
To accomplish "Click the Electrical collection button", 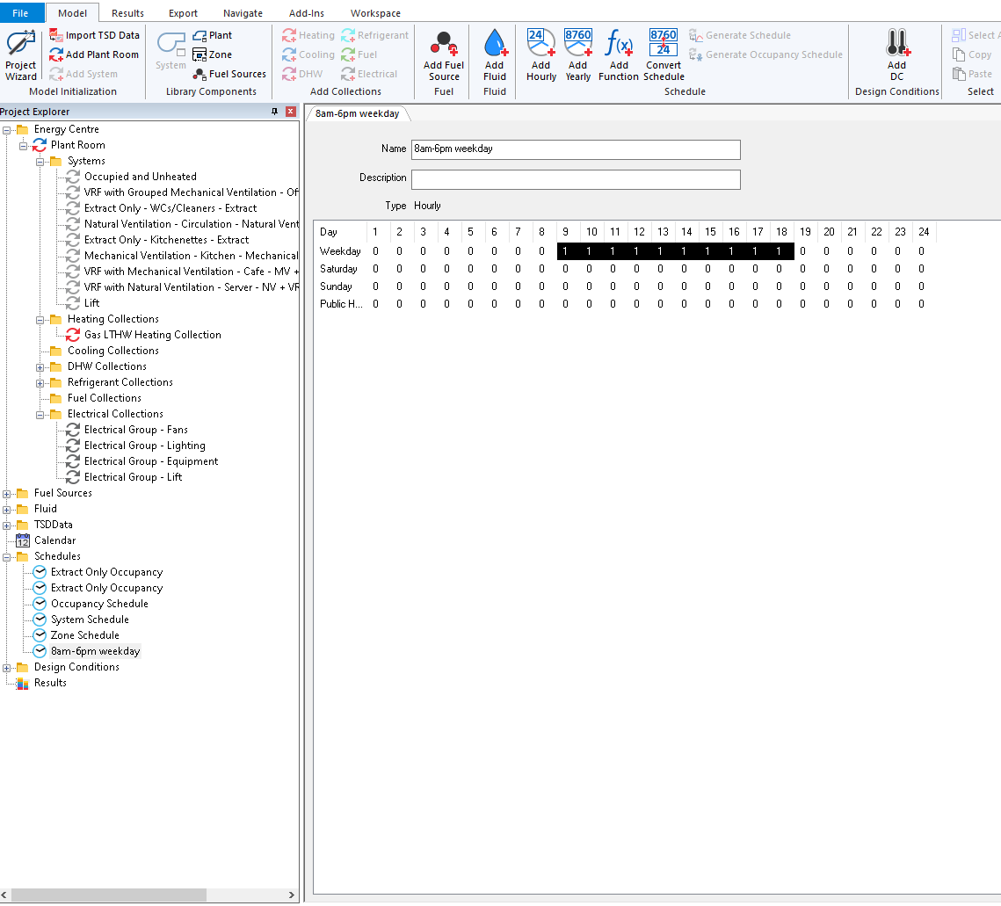I will (x=369, y=74).
